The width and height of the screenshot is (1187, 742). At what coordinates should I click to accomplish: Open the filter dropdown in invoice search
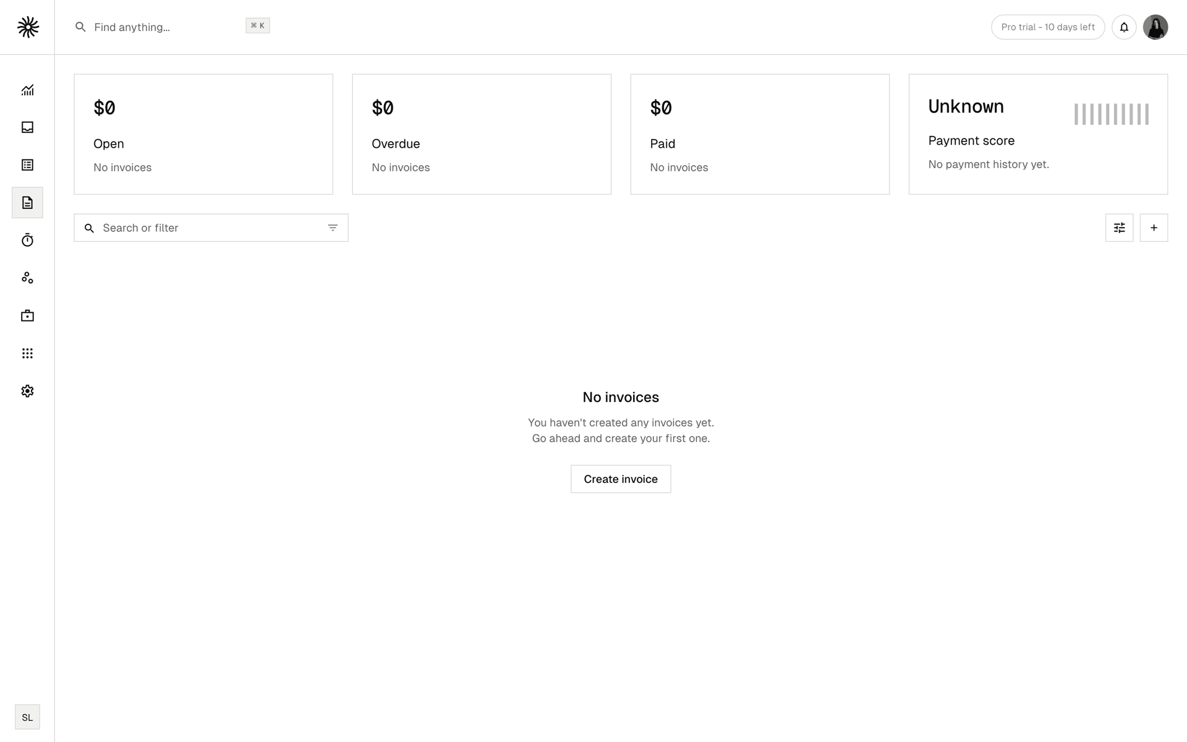[x=333, y=228]
